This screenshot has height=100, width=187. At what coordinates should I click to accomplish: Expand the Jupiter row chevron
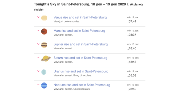pos(38,44)
